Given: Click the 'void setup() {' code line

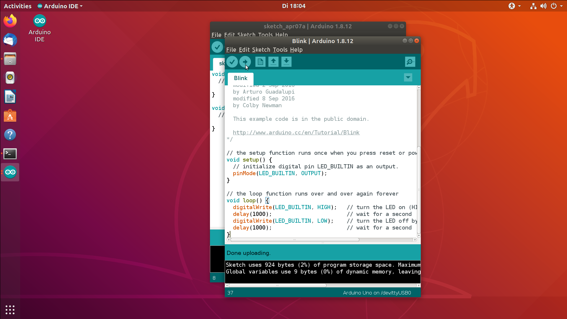Looking at the screenshot, I should point(249,160).
